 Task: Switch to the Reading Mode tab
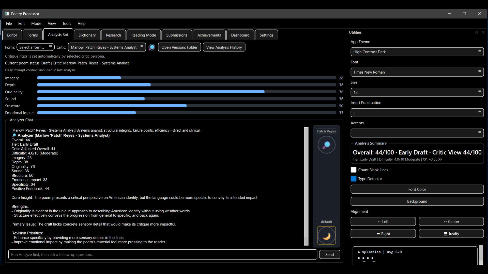[144, 35]
